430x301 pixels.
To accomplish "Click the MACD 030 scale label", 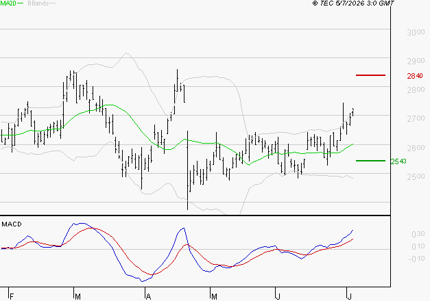I will [418, 234].
